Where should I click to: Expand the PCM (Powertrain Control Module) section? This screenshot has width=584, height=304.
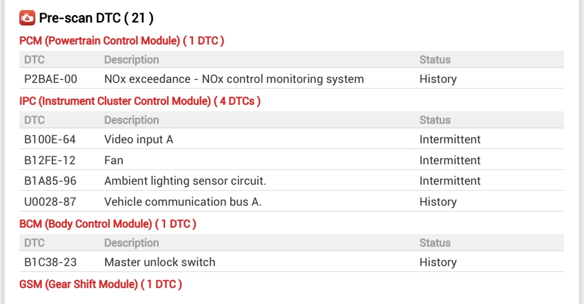[x=121, y=41]
